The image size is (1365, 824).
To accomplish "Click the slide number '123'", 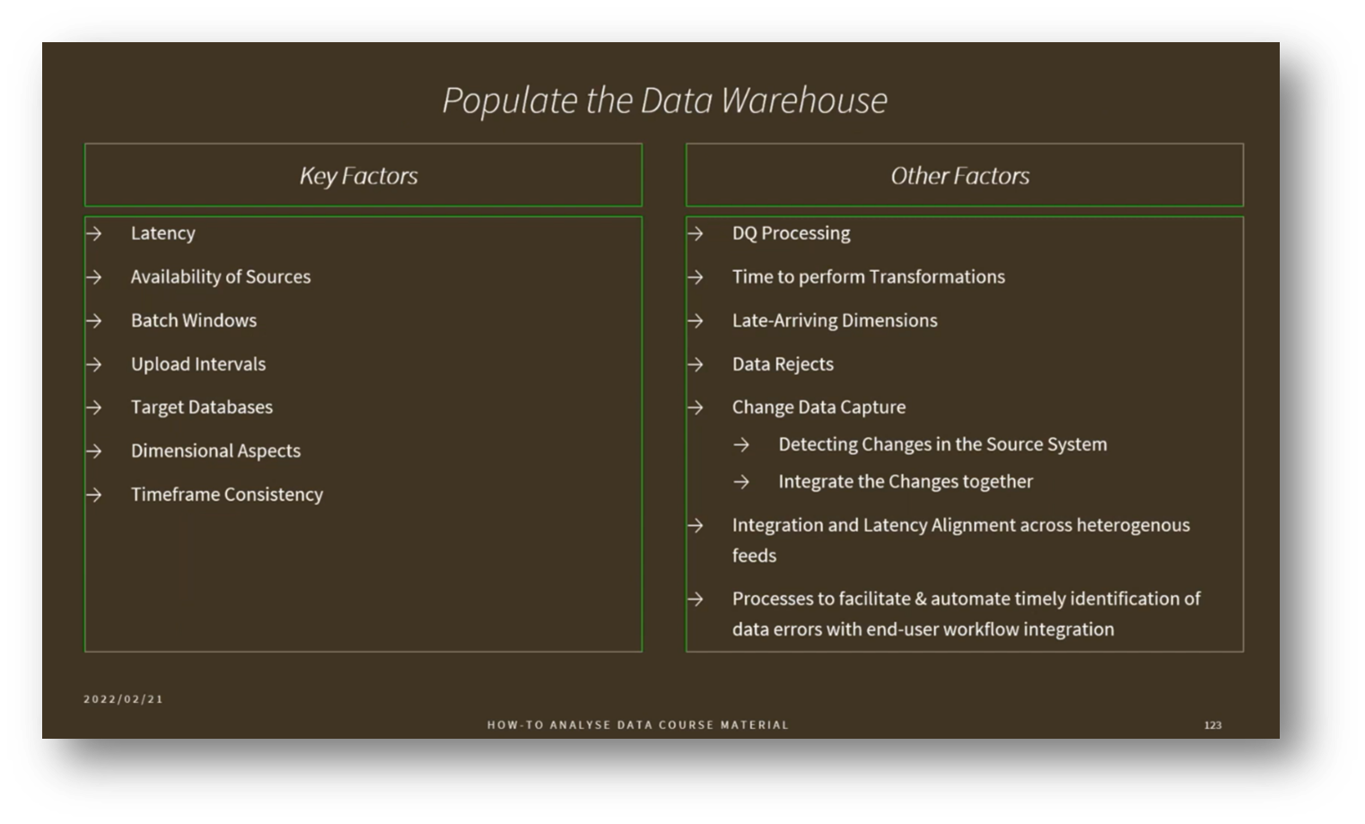I will point(1212,725).
